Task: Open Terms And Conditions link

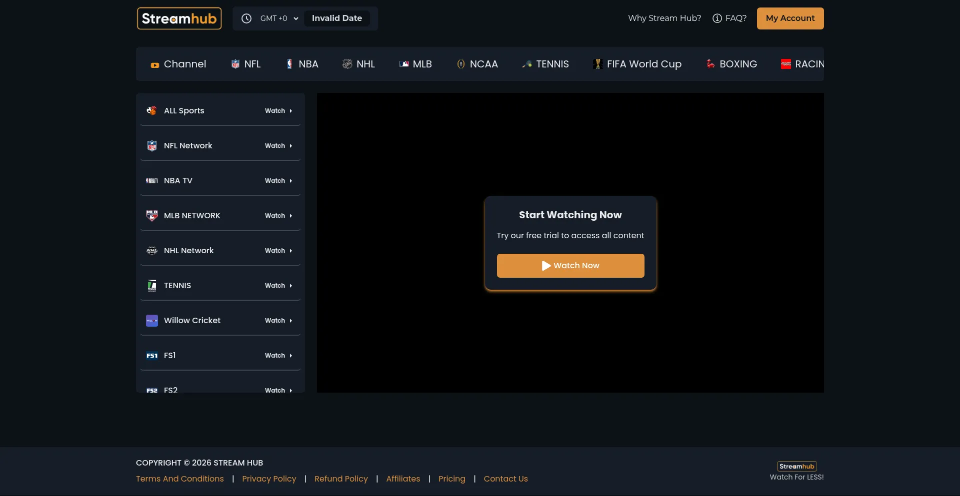Action: coord(180,479)
